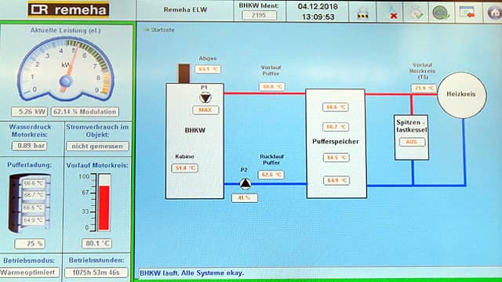Click the 'Aktuelle Leistung (el.)' heading
This screenshot has height=282, width=502.
[x=66, y=31]
